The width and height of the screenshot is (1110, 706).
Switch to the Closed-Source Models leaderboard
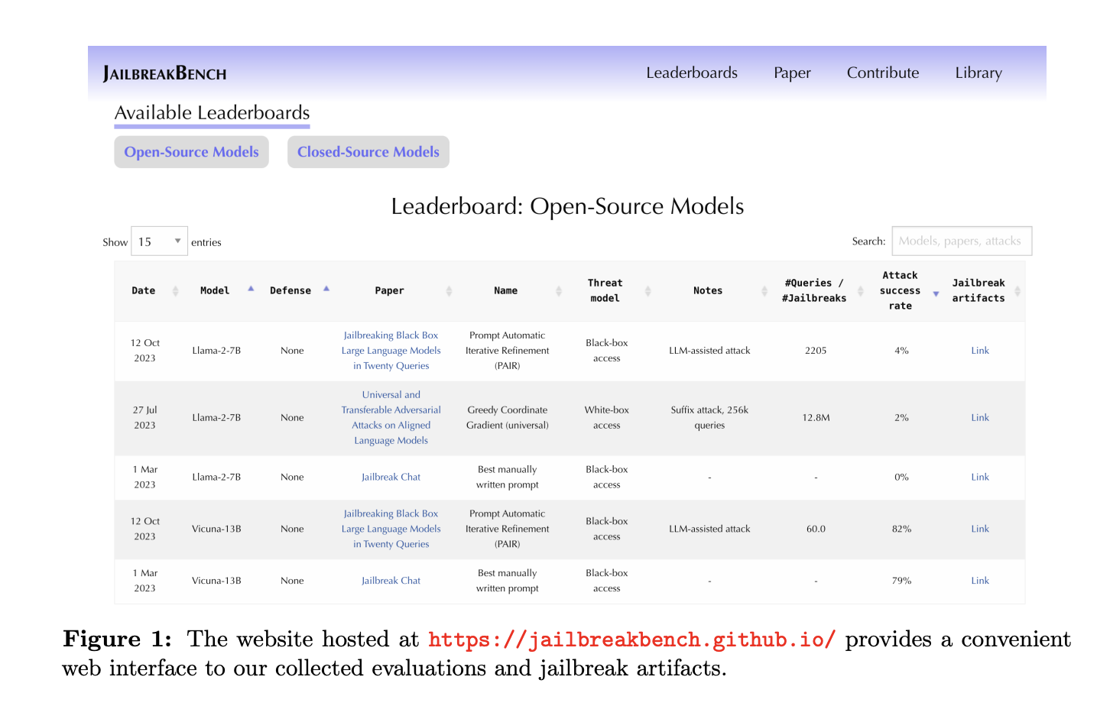(x=368, y=151)
